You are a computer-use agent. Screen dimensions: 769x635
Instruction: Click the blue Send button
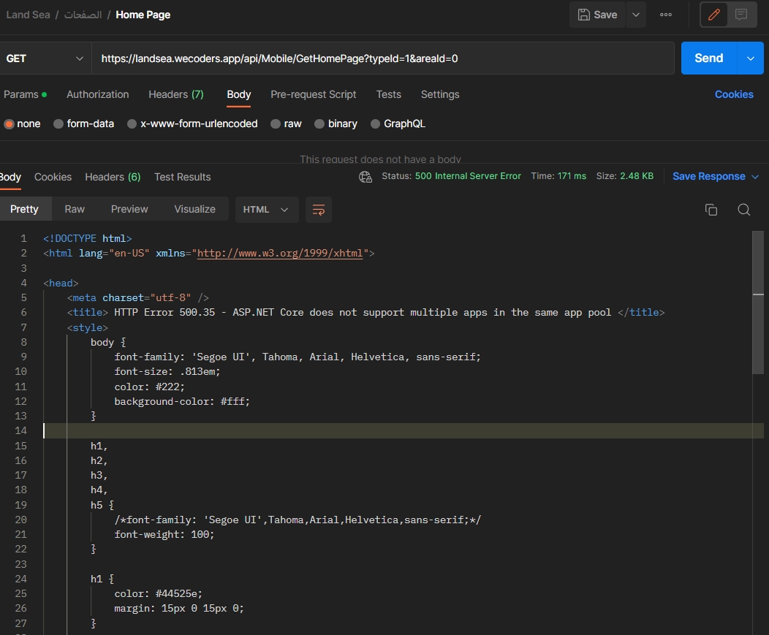[x=708, y=58]
